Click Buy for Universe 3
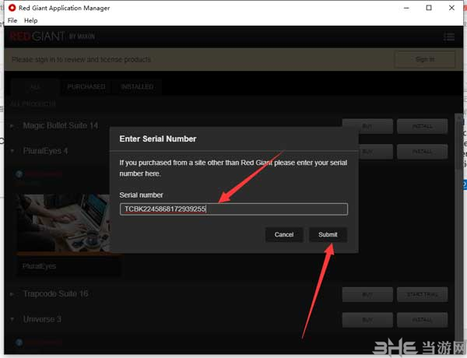The image size is (467, 358). pyautogui.click(x=367, y=320)
